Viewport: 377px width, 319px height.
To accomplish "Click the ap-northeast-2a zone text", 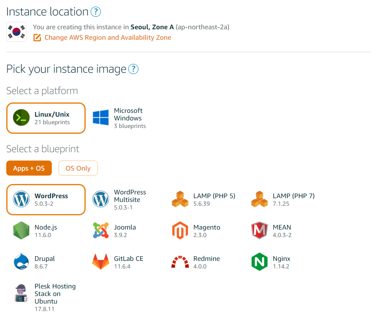I will point(202,27).
